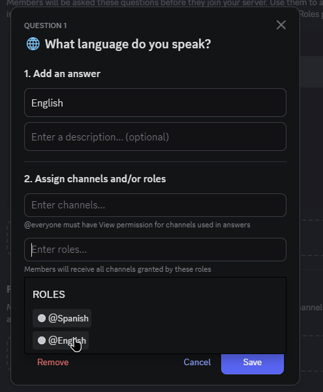Click the "Members will receive all channels" hint
The width and height of the screenshot is (323, 392).
pos(117,269)
